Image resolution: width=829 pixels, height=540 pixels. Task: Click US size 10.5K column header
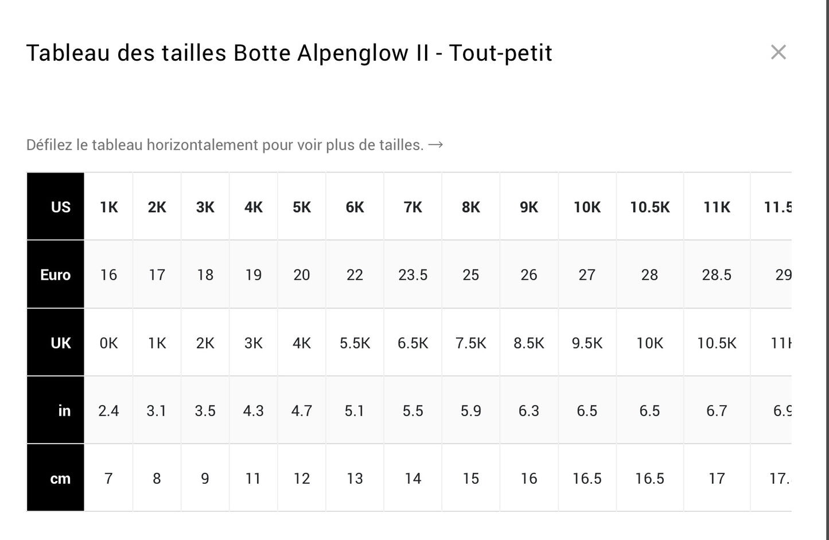(649, 207)
